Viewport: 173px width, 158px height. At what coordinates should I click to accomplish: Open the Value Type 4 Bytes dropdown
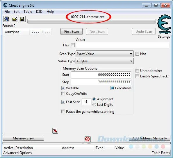coord(104,61)
